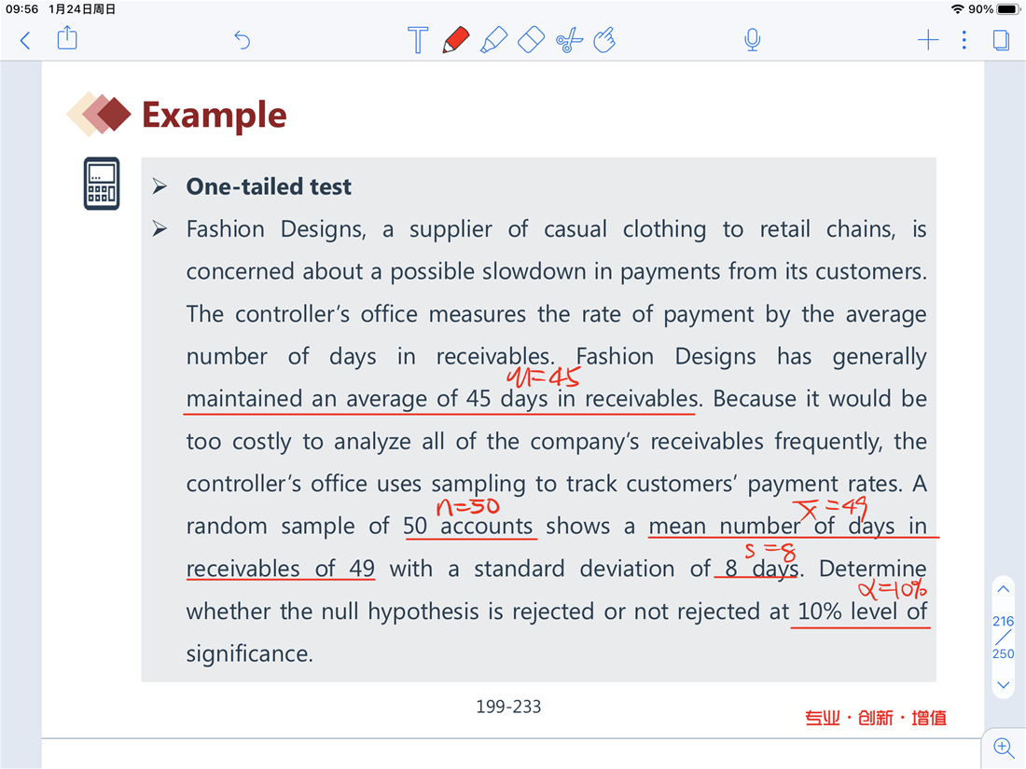Click the slide page range "199-233"
Image resolution: width=1026 pixels, height=769 pixels.
point(508,707)
